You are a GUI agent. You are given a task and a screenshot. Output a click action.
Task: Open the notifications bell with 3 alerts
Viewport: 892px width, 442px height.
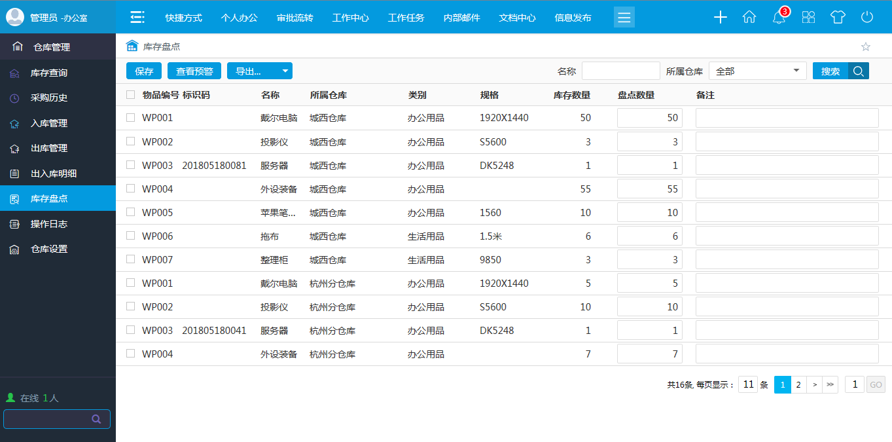[778, 18]
